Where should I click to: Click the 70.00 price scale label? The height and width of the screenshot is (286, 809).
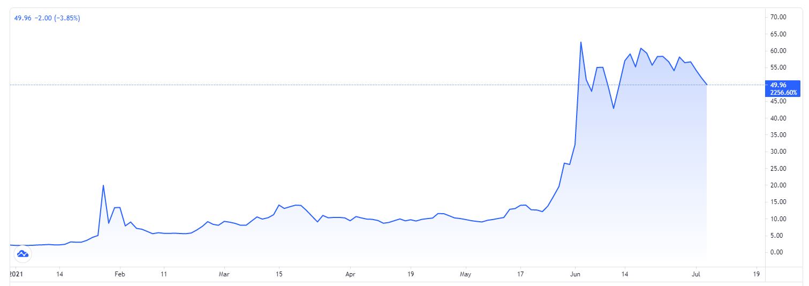(x=778, y=17)
